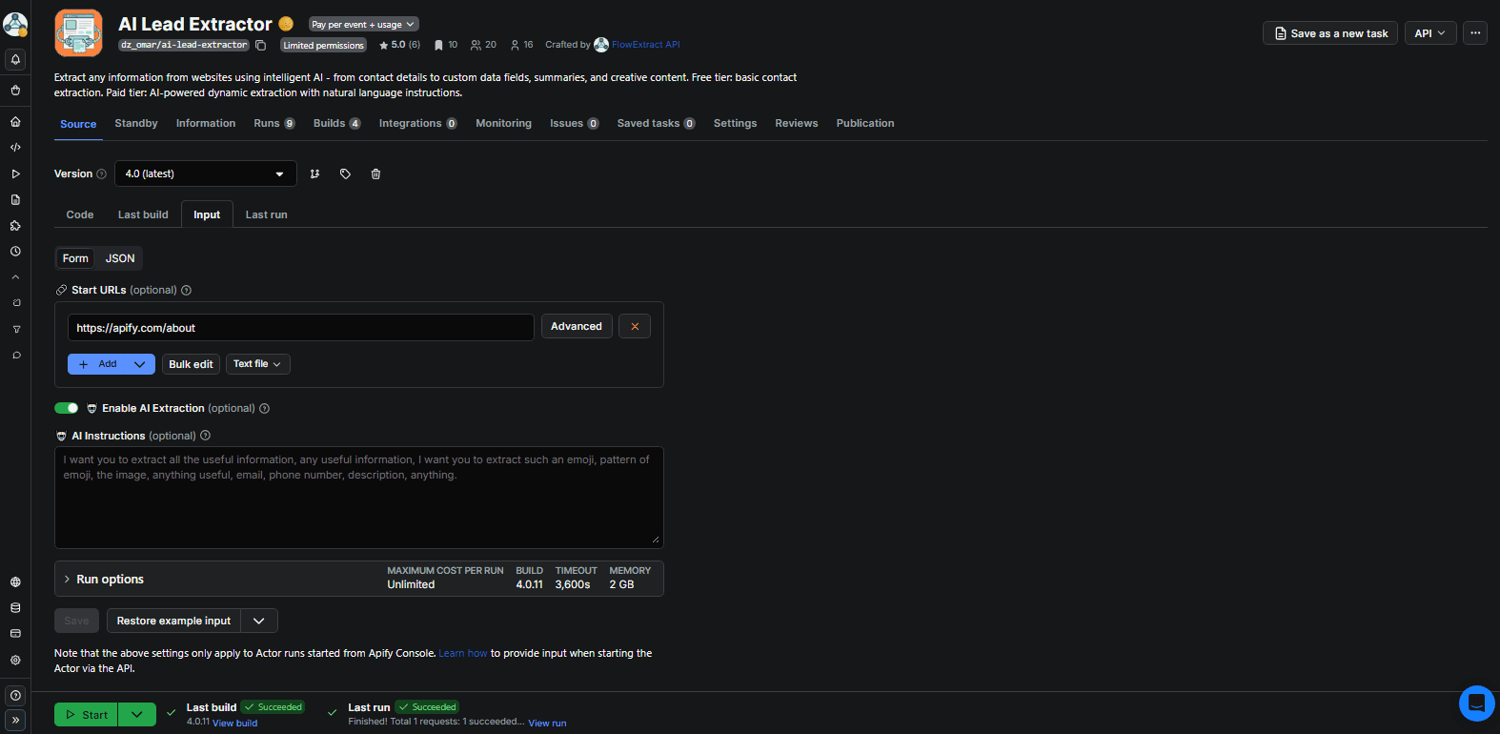This screenshot has height=734, width=1500.
Task: Open the FlowExtract API author link
Action: pos(645,45)
